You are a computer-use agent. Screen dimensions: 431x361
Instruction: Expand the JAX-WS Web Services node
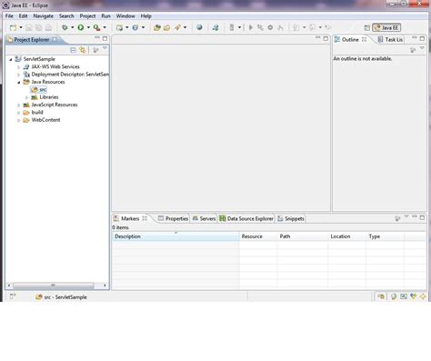coord(18,67)
